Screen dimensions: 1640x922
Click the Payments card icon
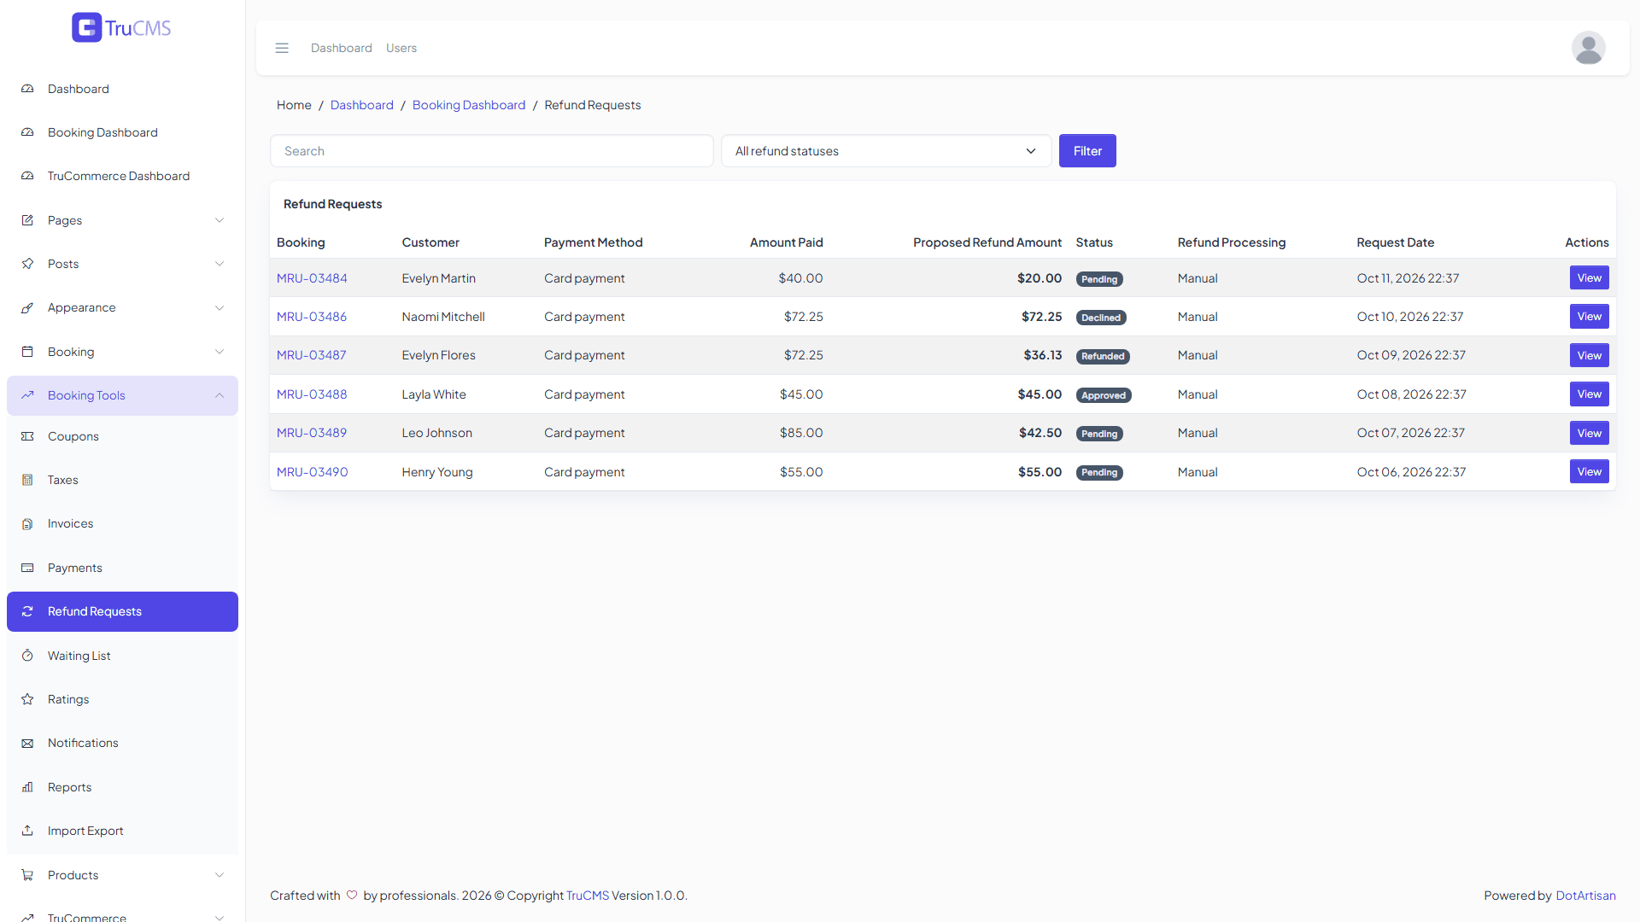tap(27, 568)
